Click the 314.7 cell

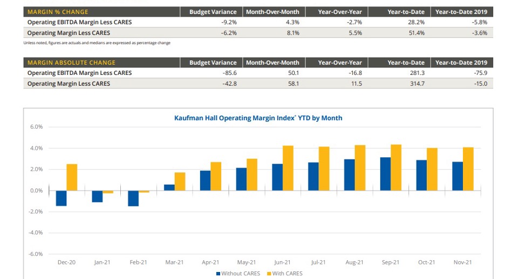coord(418,83)
